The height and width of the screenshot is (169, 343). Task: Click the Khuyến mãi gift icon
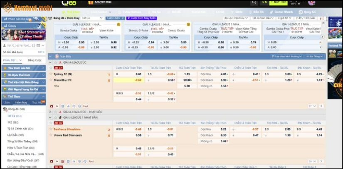click(x=91, y=2)
